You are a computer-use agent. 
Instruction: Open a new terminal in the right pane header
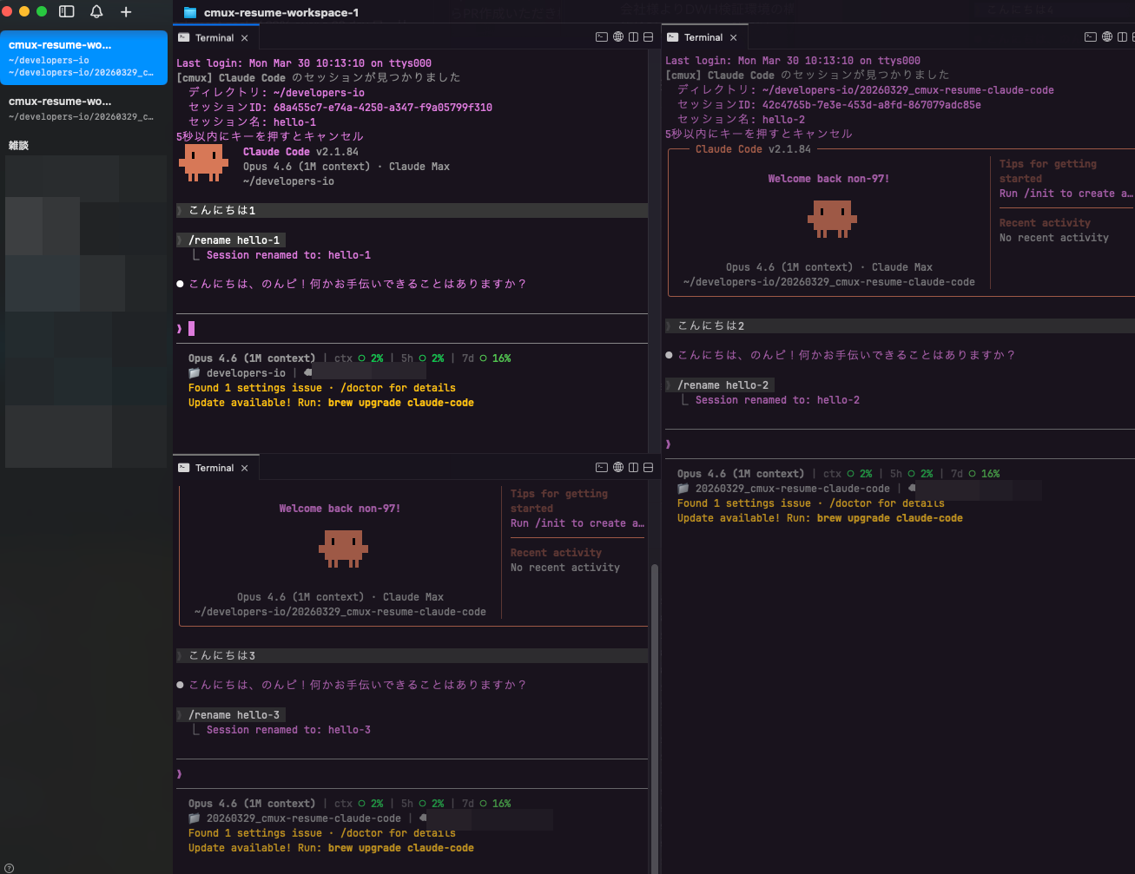coord(1090,36)
